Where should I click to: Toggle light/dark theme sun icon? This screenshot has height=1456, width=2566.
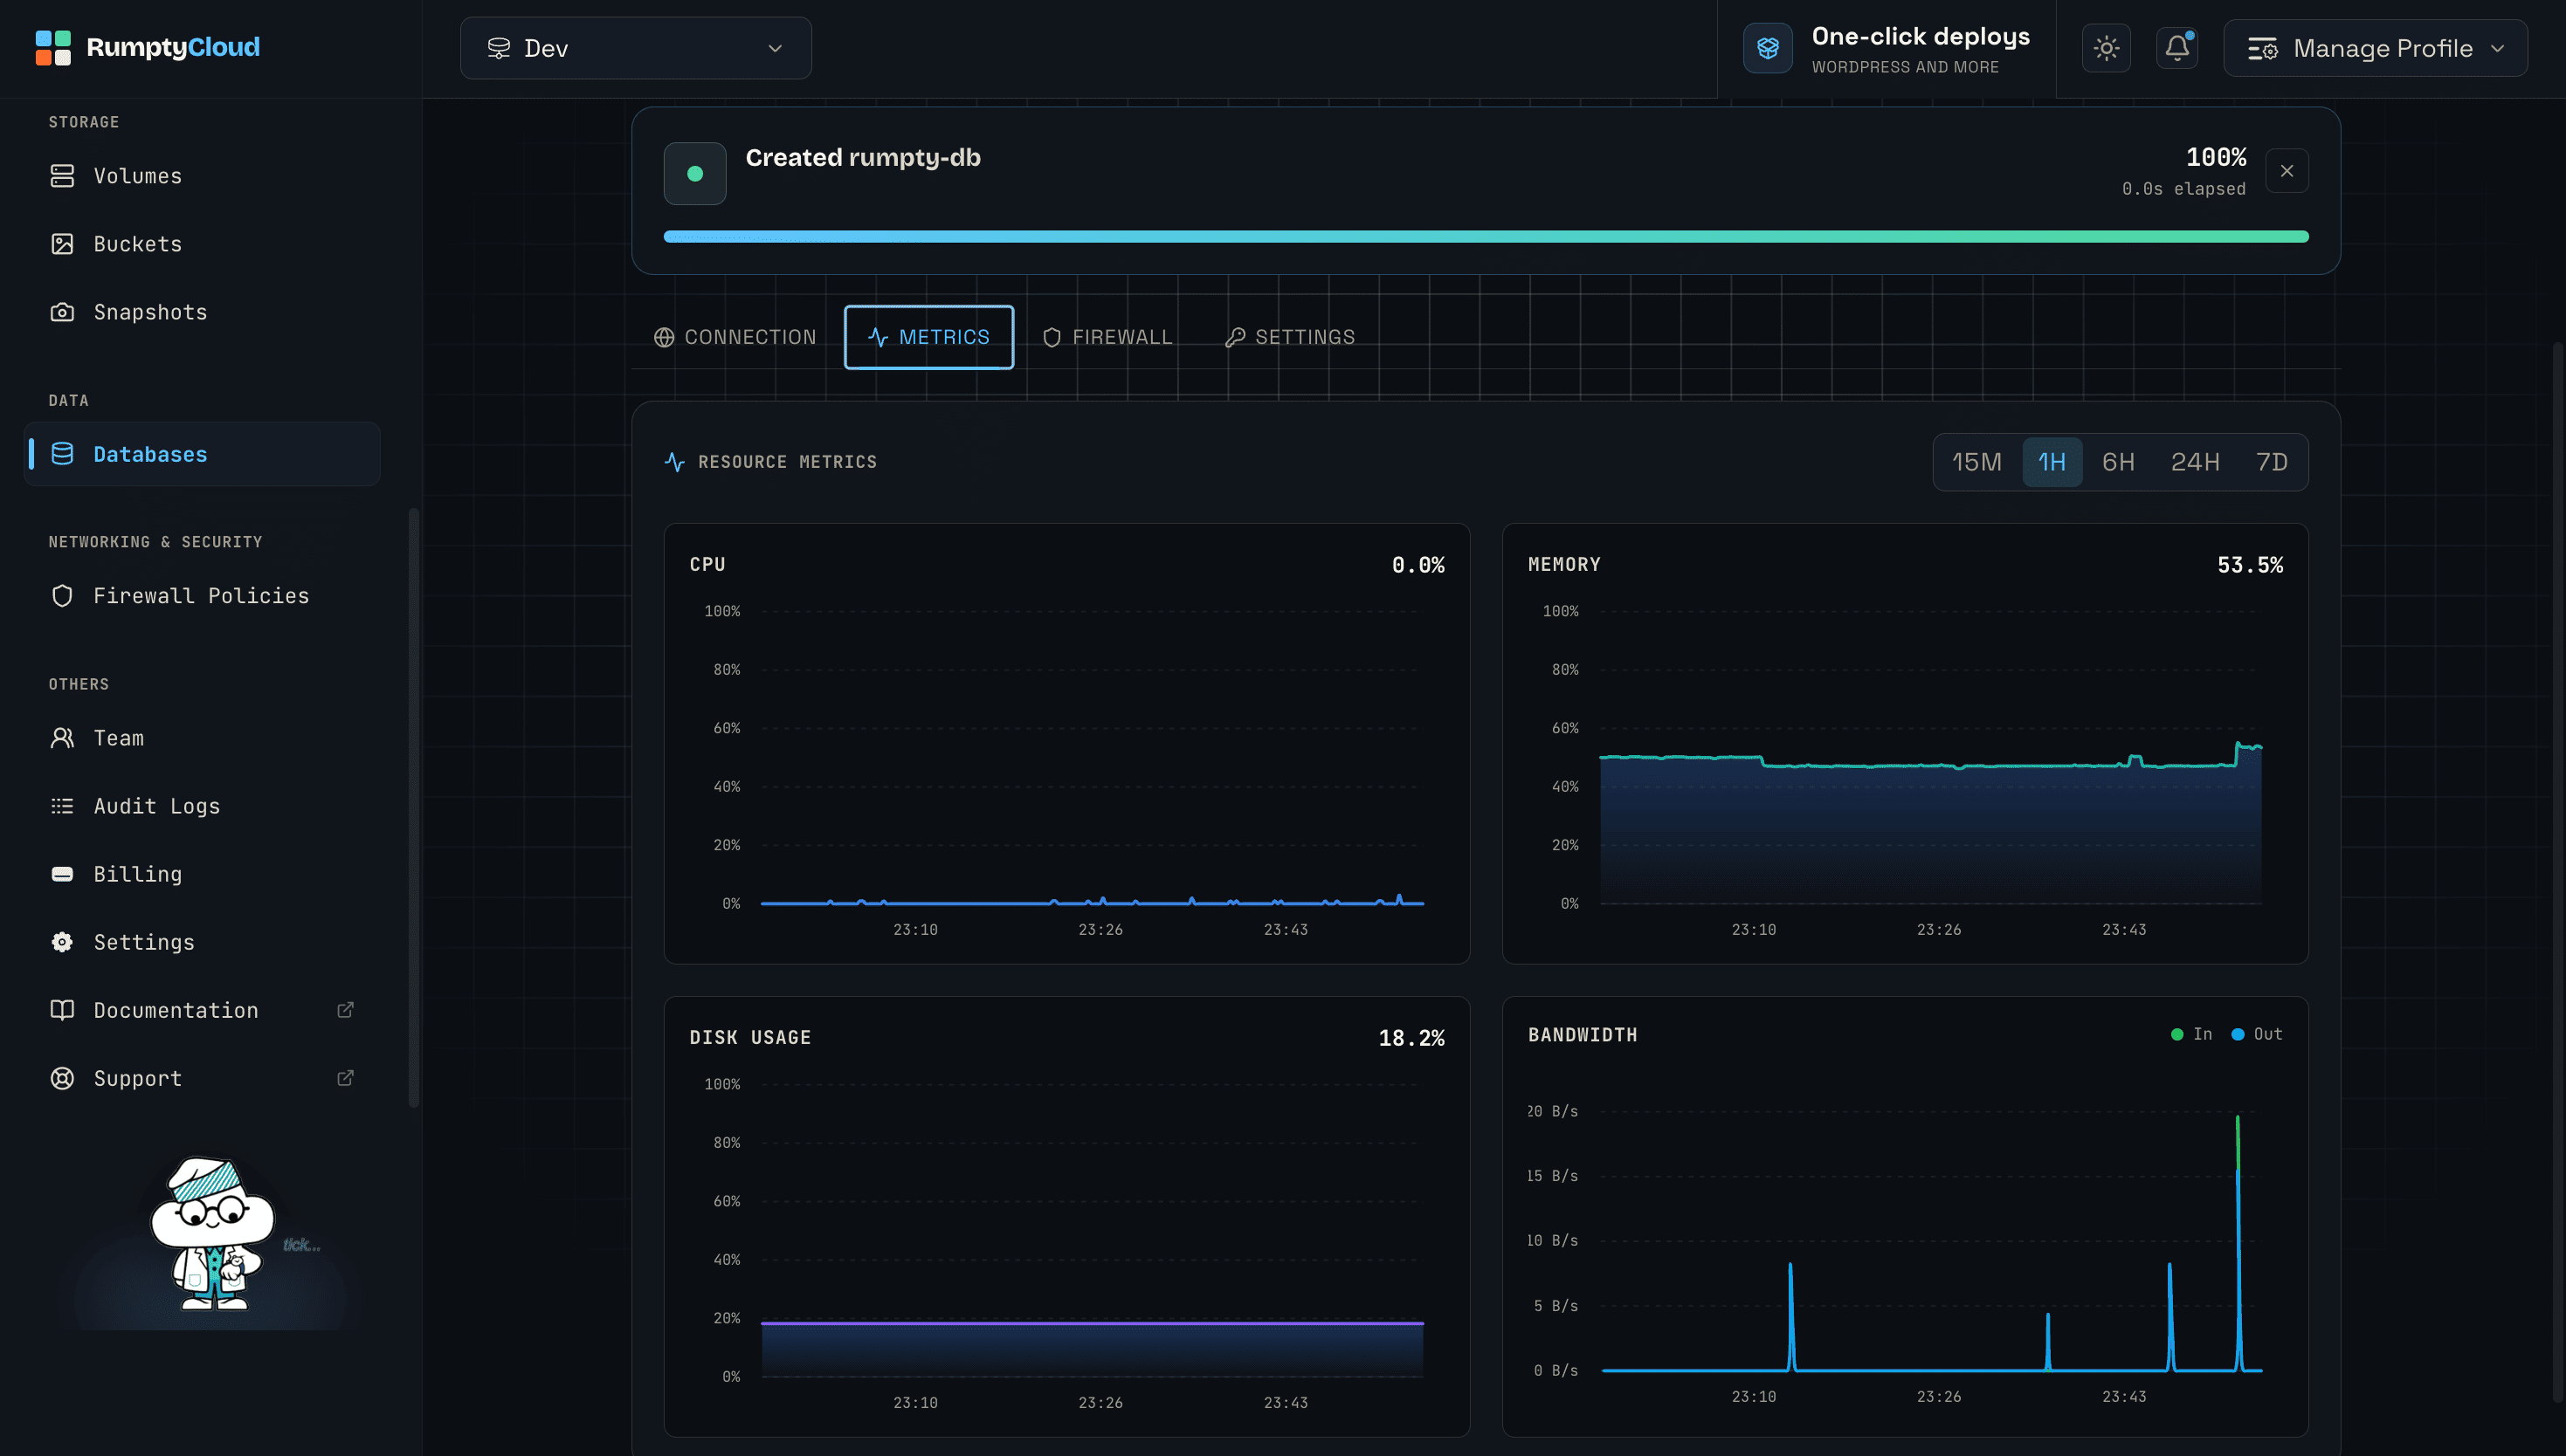coord(2106,48)
